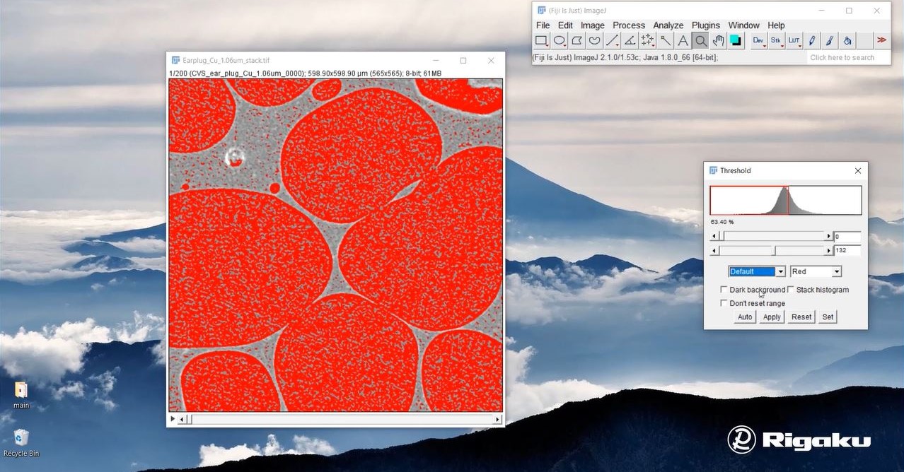The width and height of the screenshot is (904, 472).
Task: Open the LUT menu icon
Action: coord(793,40)
